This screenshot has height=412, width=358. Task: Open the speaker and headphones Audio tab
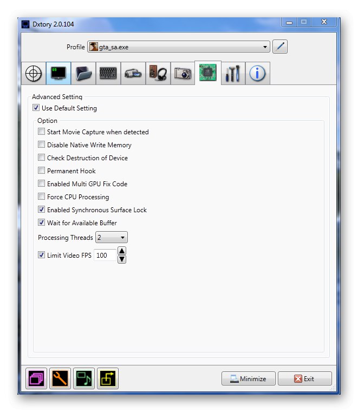click(x=158, y=73)
